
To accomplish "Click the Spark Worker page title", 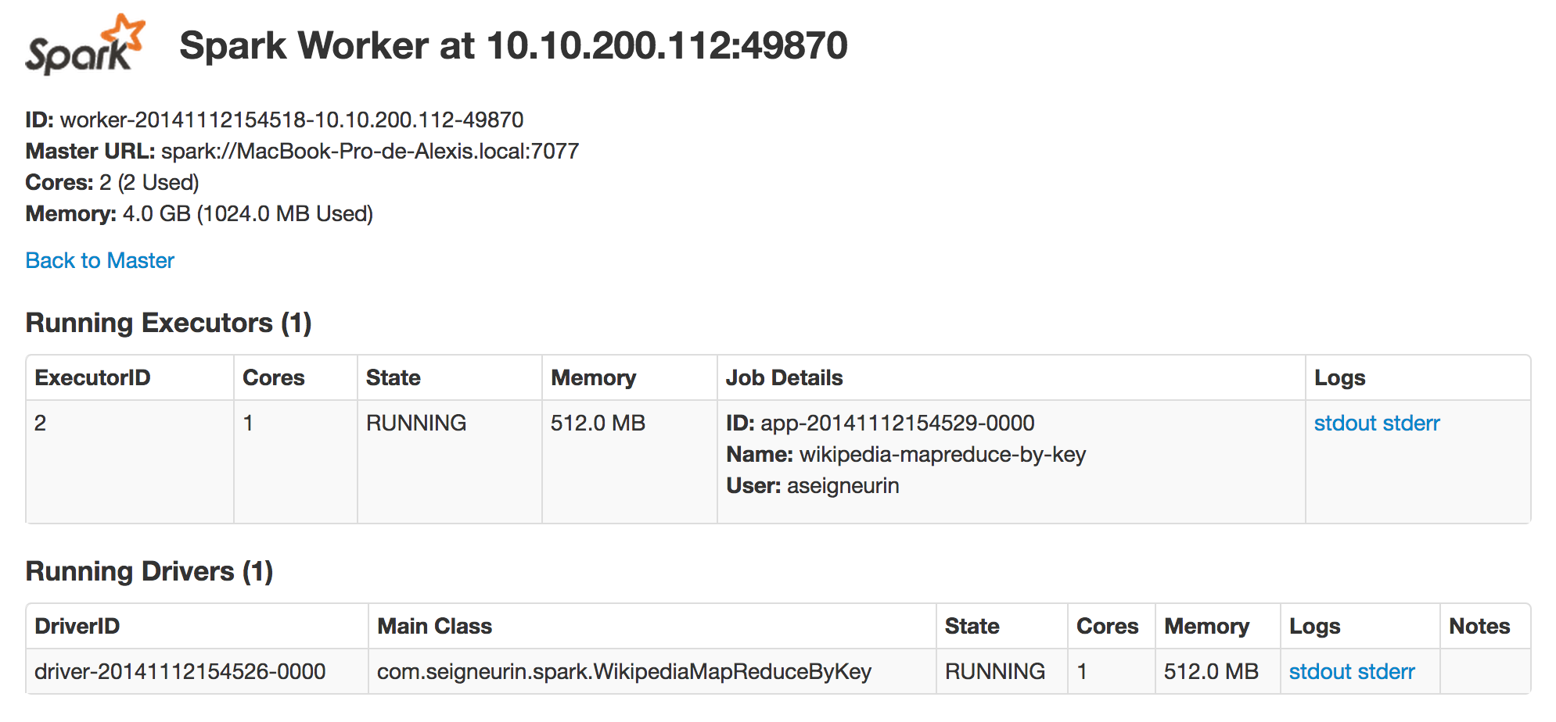I will tap(513, 45).
